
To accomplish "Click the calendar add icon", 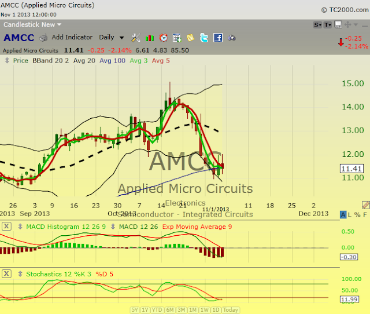I will tap(177, 38).
